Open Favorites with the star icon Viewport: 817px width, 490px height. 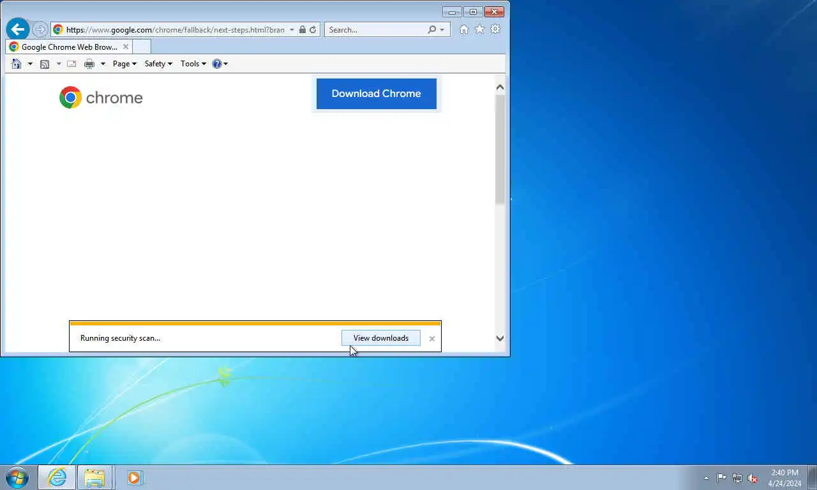coord(479,29)
